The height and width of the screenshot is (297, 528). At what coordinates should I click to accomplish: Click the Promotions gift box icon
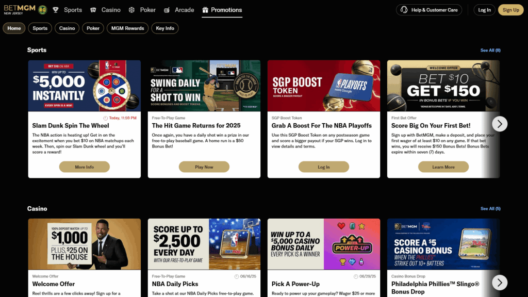pyautogui.click(x=205, y=10)
